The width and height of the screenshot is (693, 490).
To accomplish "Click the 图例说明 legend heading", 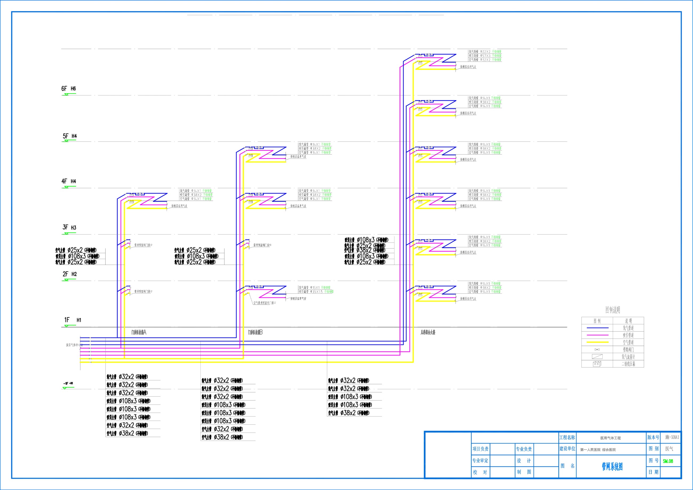I will coord(613,310).
